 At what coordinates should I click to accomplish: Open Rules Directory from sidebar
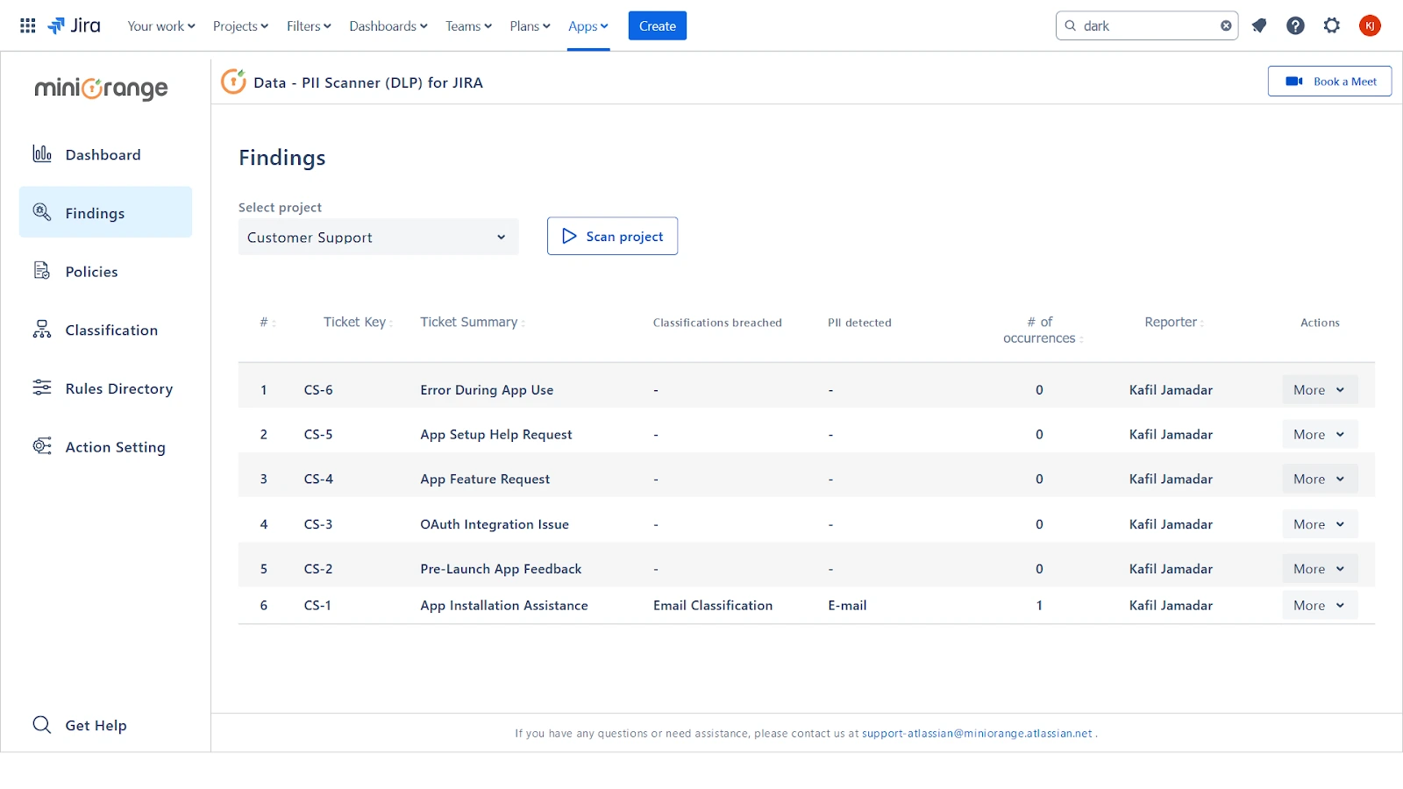point(118,389)
